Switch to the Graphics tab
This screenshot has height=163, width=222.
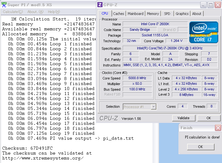pos(182,14)
